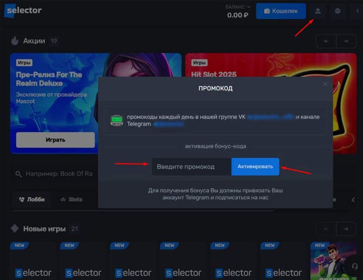Collapse the side panel with header chevron
Viewport: 363px width, 280px height.
[x=357, y=11]
